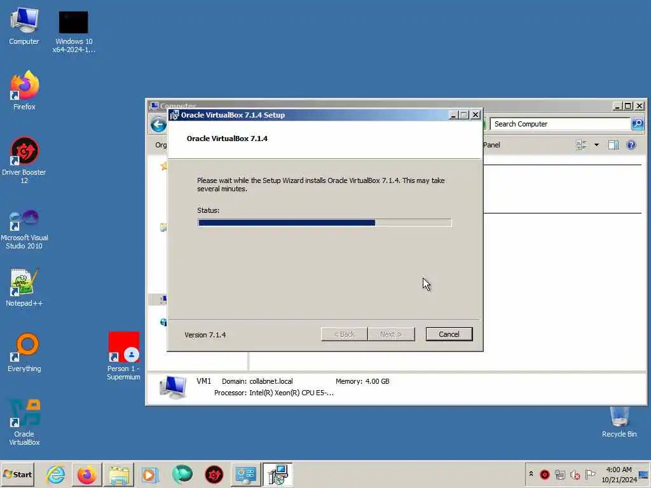Click the installation status progress bar
651x488 pixels.
pos(325,223)
